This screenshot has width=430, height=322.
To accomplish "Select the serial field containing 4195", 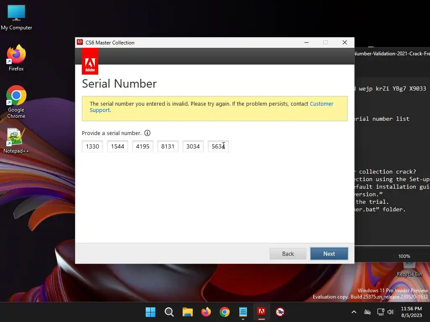I will pyautogui.click(x=143, y=146).
